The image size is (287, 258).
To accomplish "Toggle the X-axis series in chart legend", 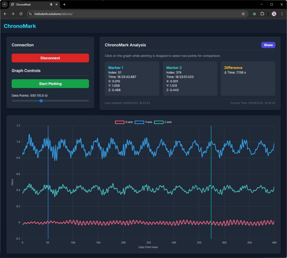I will coord(124,122).
